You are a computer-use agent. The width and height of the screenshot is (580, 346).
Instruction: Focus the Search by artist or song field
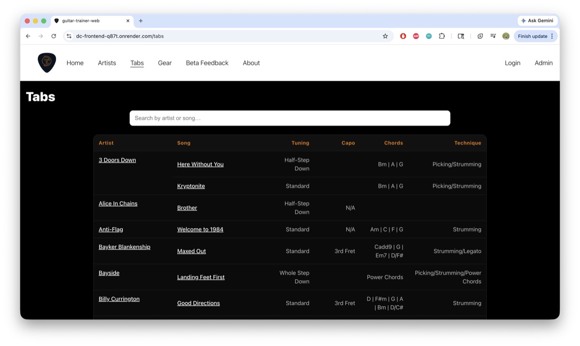[x=290, y=118]
